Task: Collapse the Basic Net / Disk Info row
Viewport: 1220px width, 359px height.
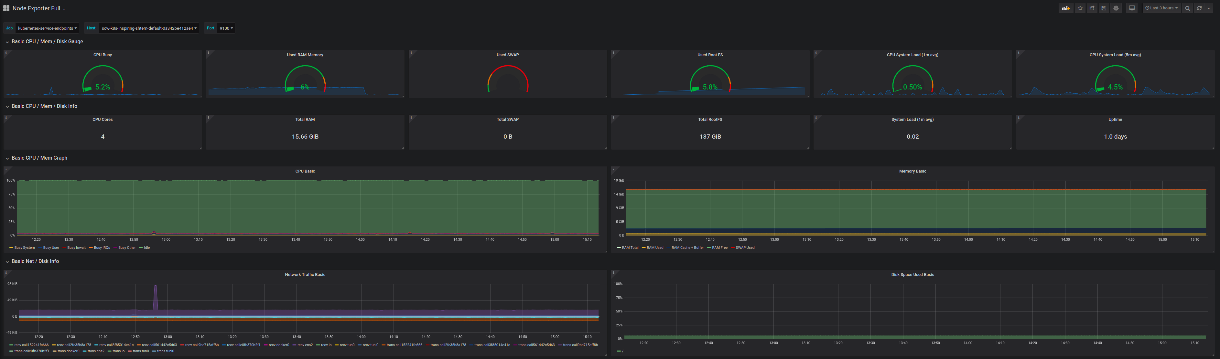Action: (x=35, y=261)
